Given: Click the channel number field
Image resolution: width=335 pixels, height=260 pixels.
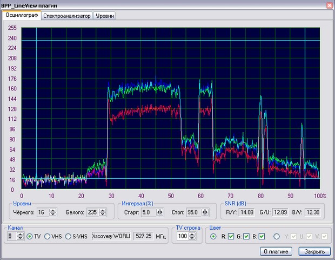Looking at the screenshot, I should 12,236.
